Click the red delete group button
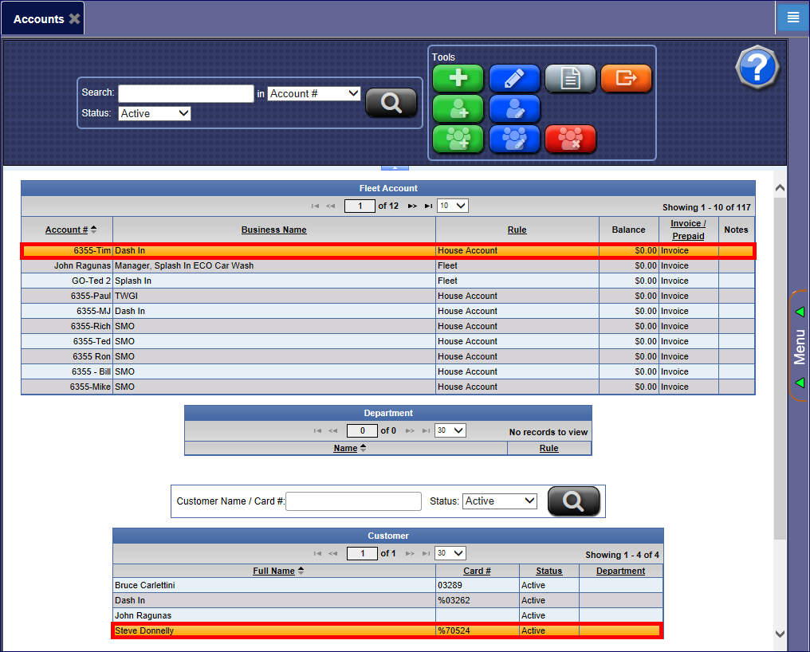This screenshot has height=652, width=810. (x=570, y=139)
